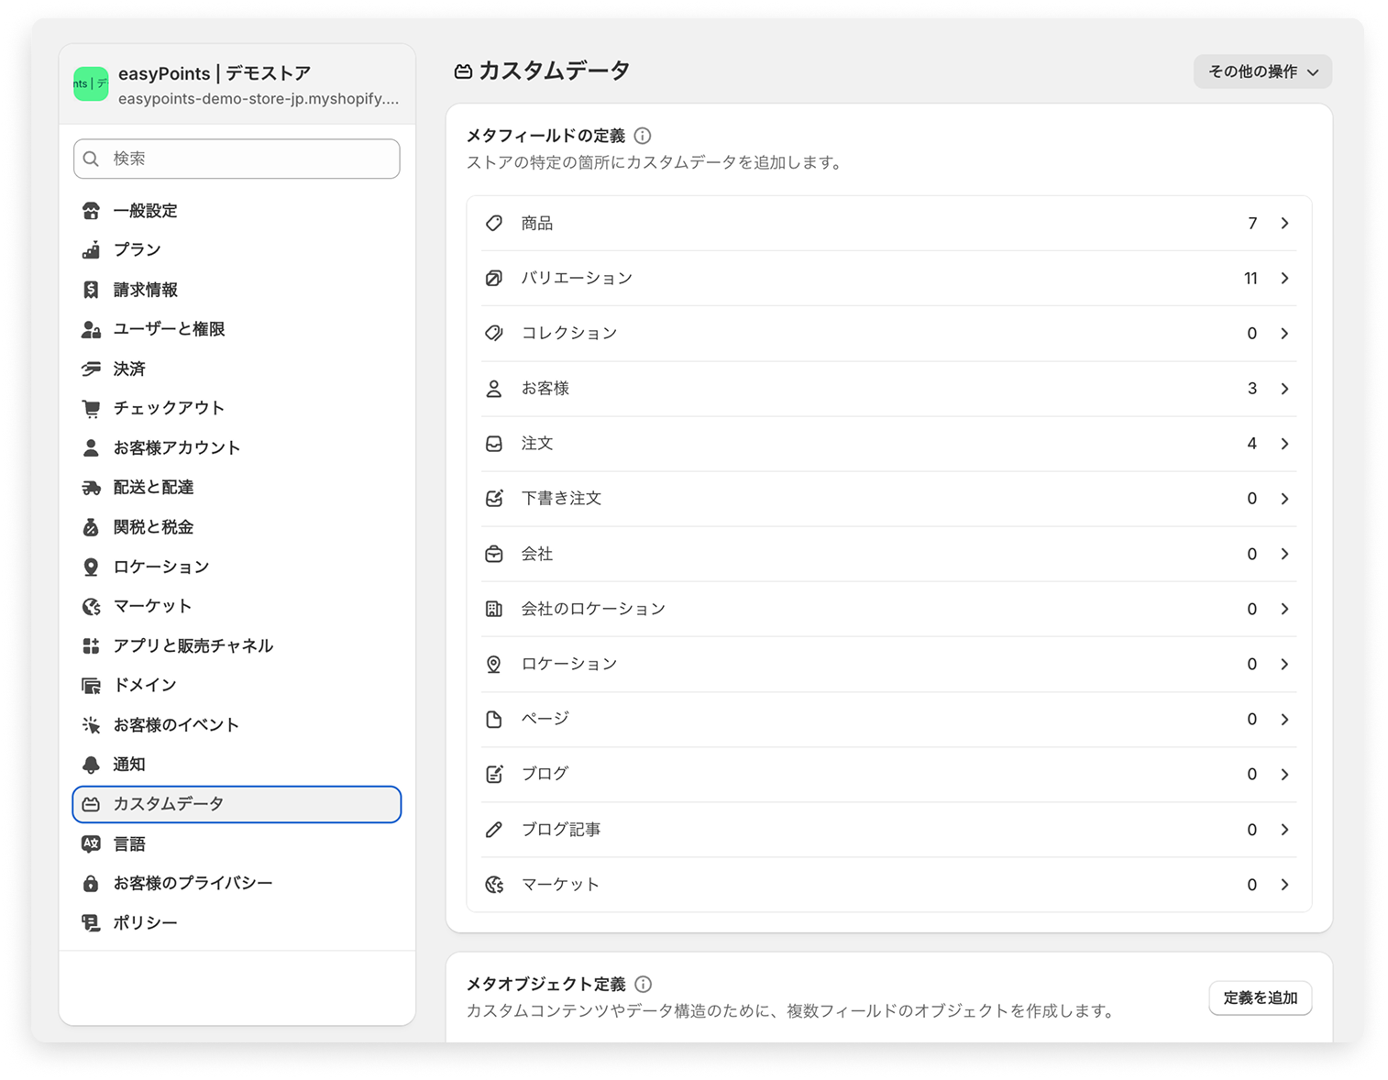This screenshot has height=1080, width=1388.
Task: Click the 通知 bell icon in sidebar
Action: click(x=91, y=765)
